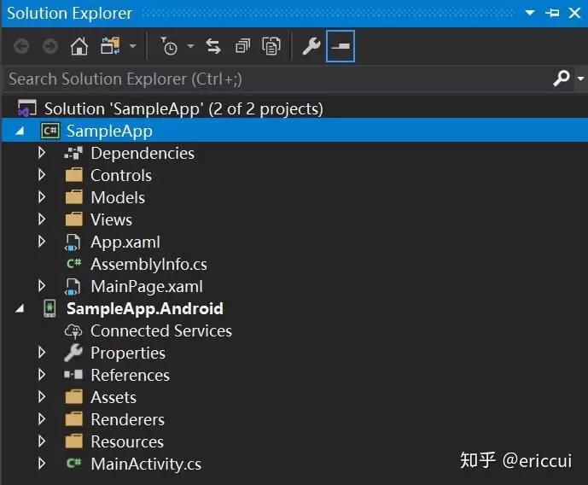Select the App.xaml file name
588x485 pixels.
[x=125, y=242]
